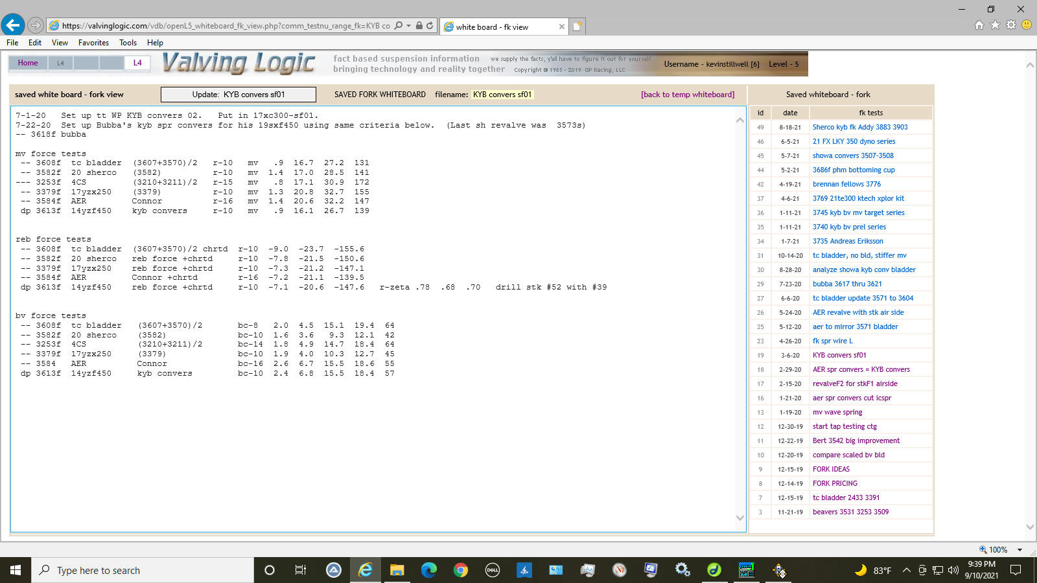
Task: Select the Home navigation tab
Action: [28, 63]
